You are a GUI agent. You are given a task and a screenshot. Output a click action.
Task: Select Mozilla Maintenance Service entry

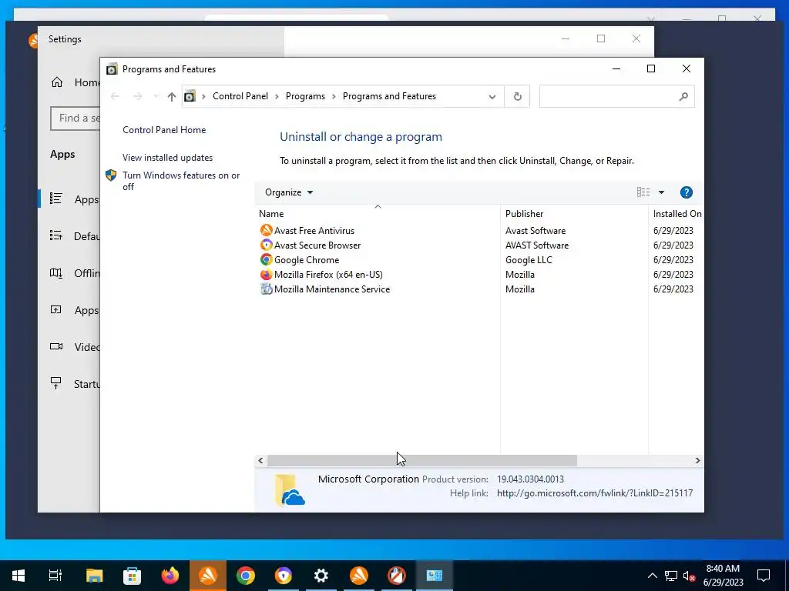click(x=332, y=289)
